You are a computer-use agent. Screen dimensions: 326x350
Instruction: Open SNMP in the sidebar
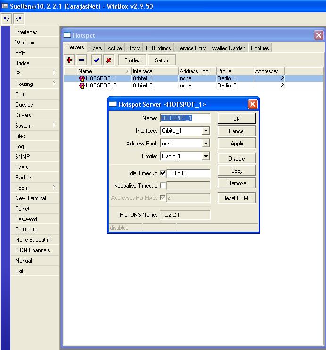(x=35, y=157)
